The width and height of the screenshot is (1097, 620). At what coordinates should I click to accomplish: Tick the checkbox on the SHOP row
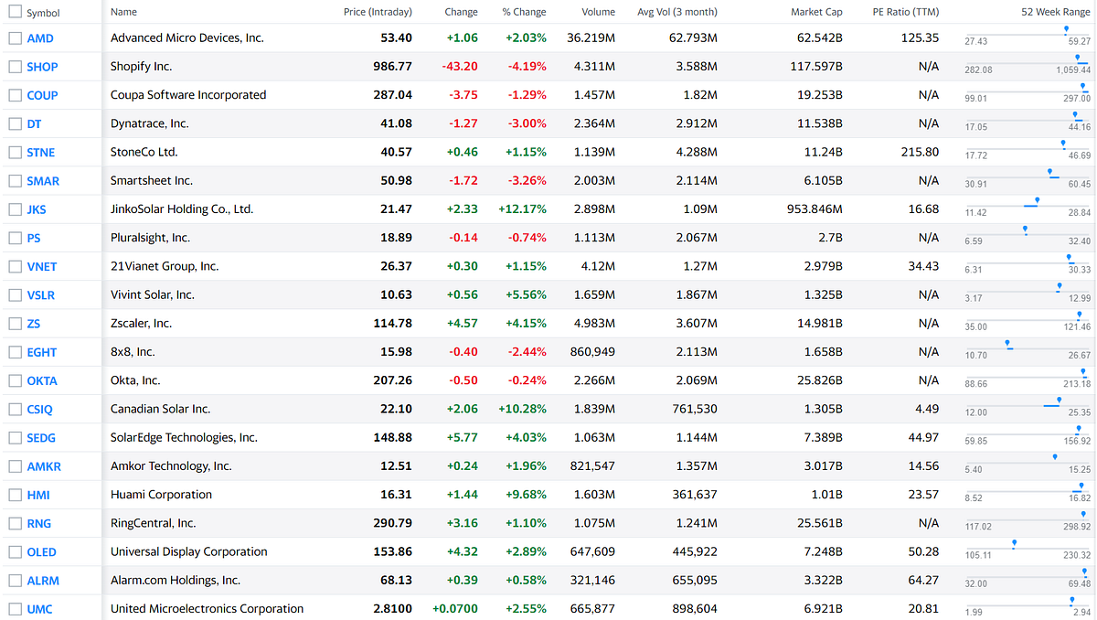(x=14, y=66)
